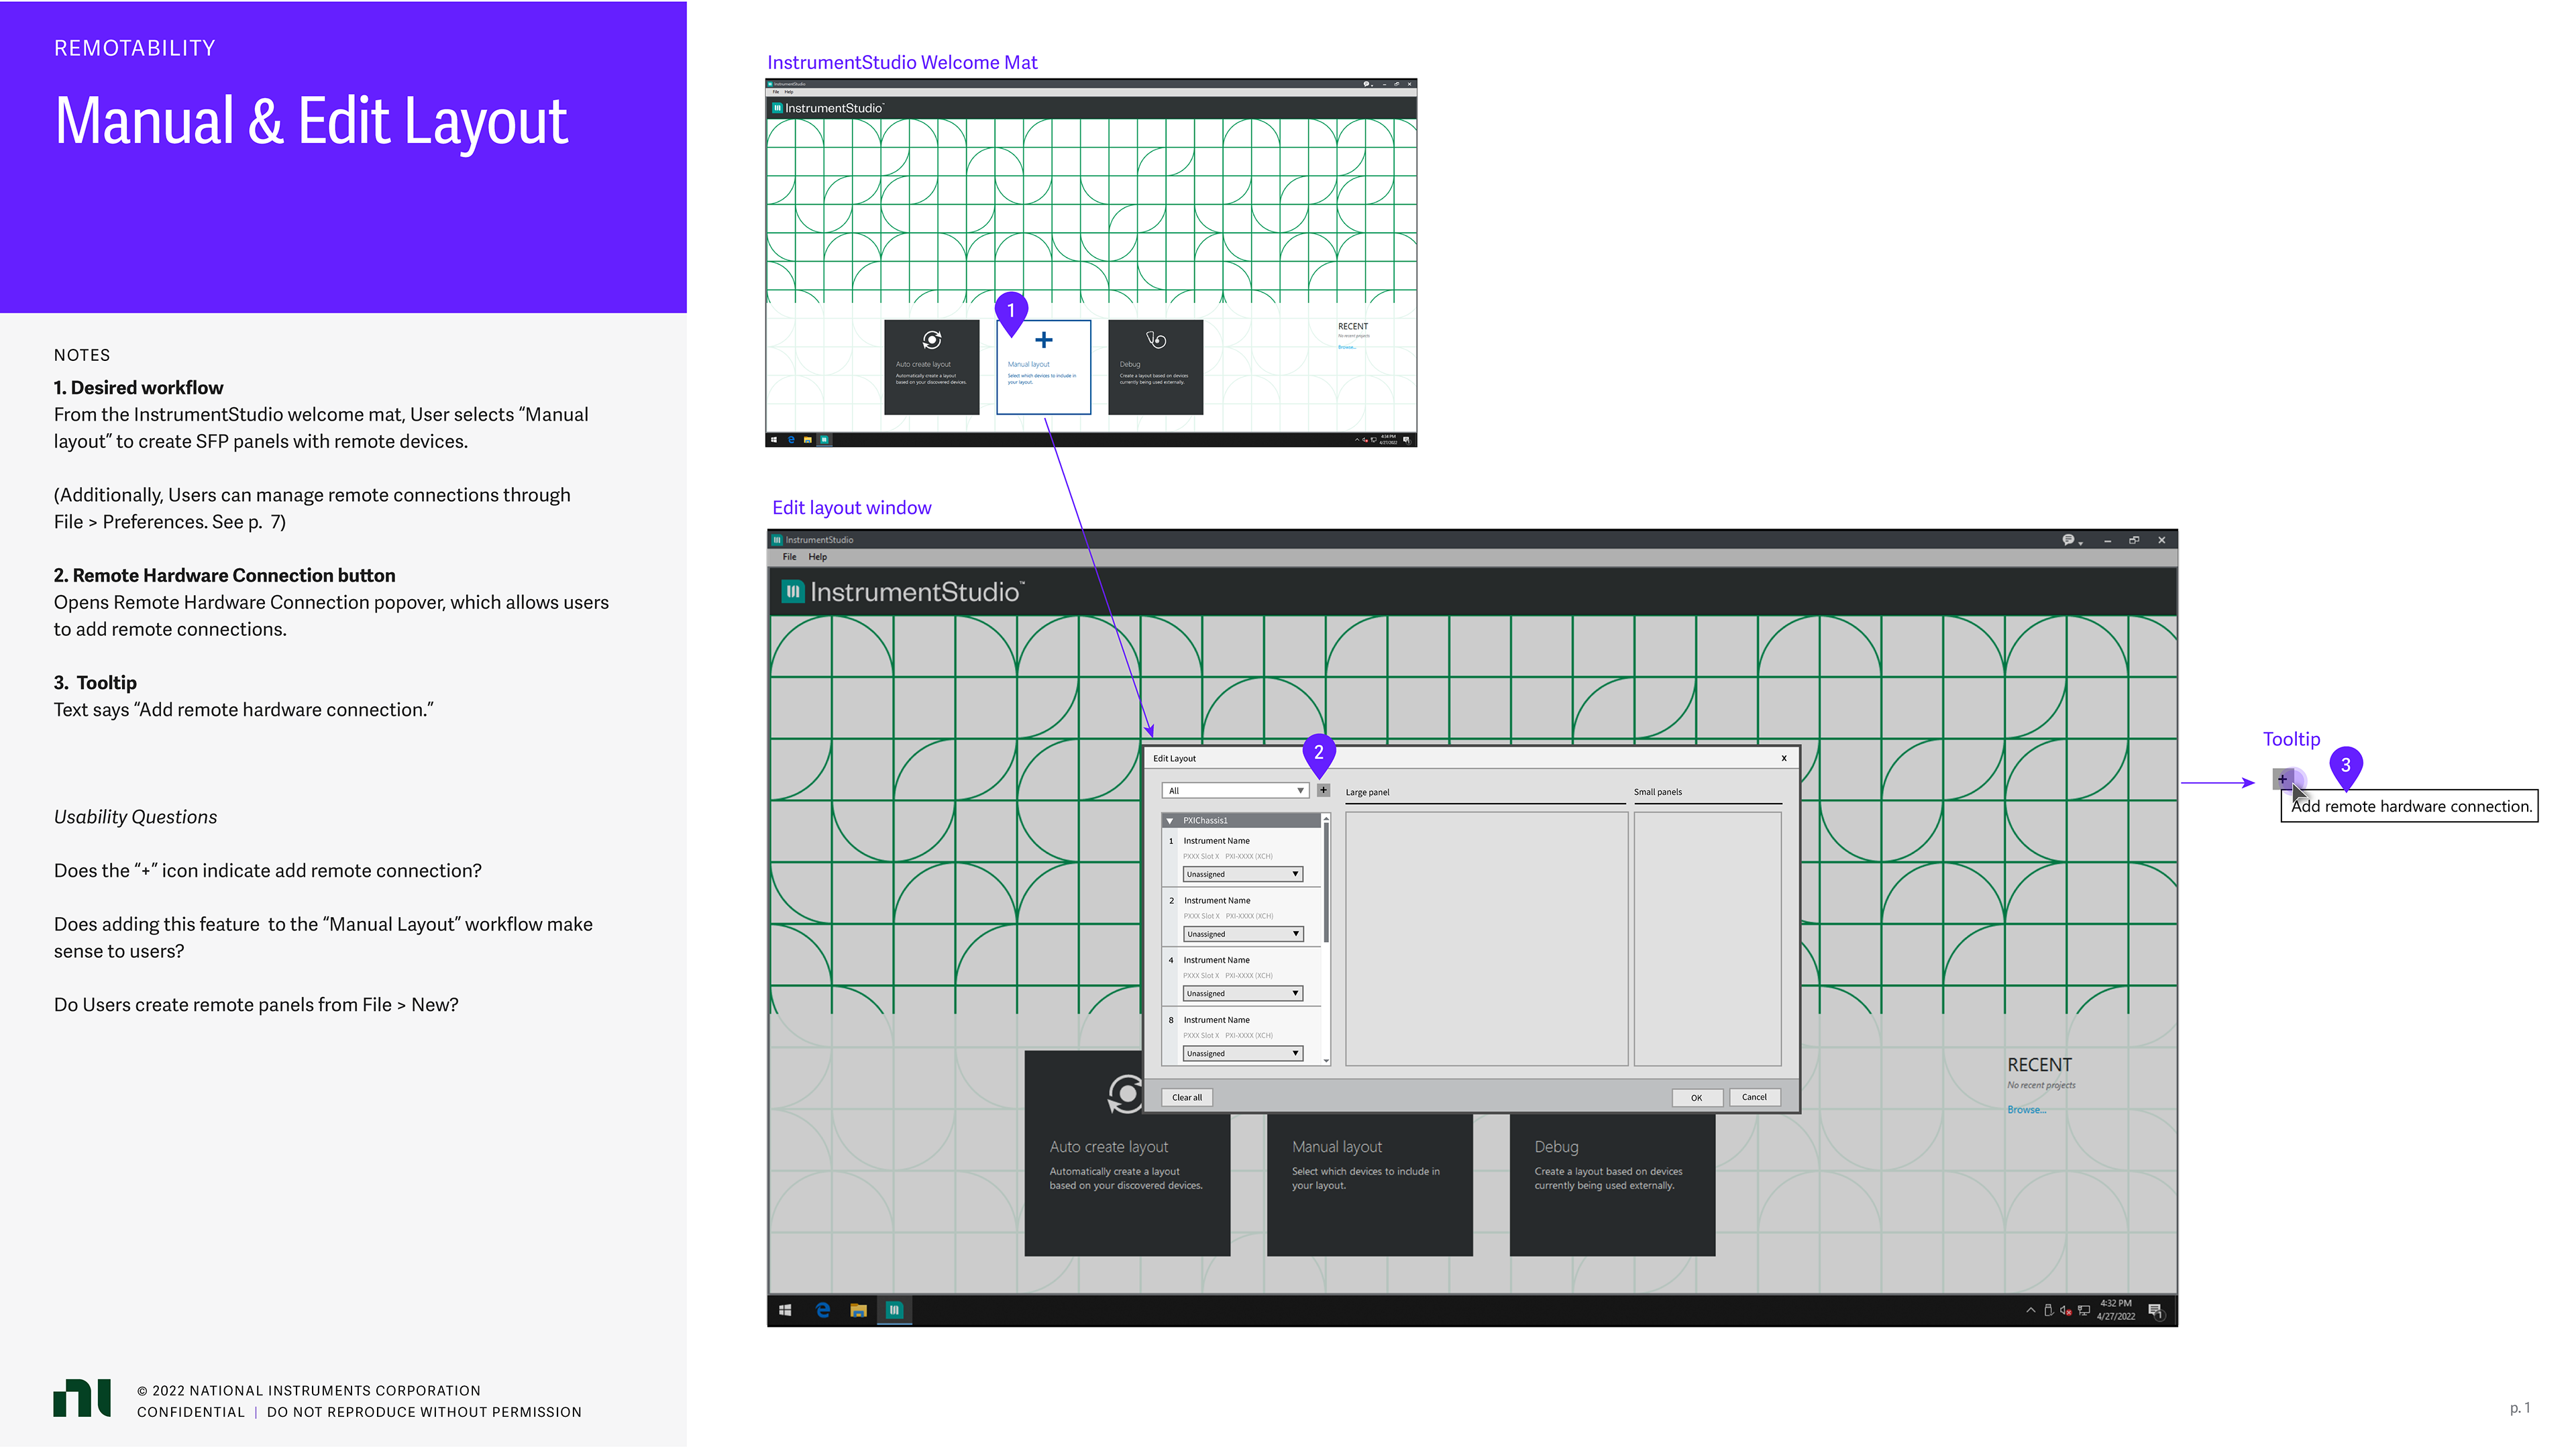This screenshot has width=2576, height=1449.
Task: Click the device list scrollbar thumb
Action: tap(1326, 882)
